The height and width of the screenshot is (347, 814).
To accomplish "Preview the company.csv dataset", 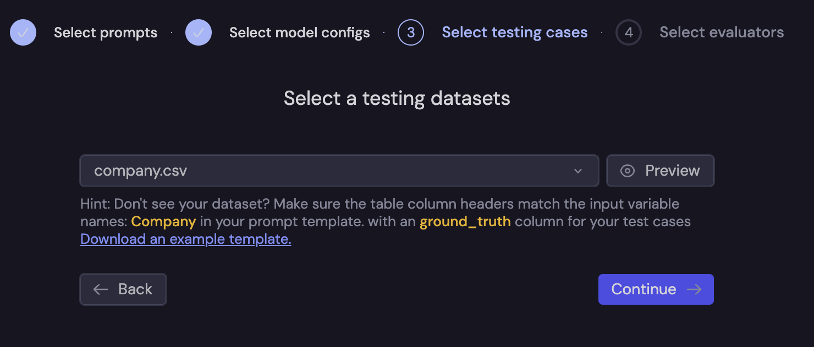I will click(x=660, y=171).
